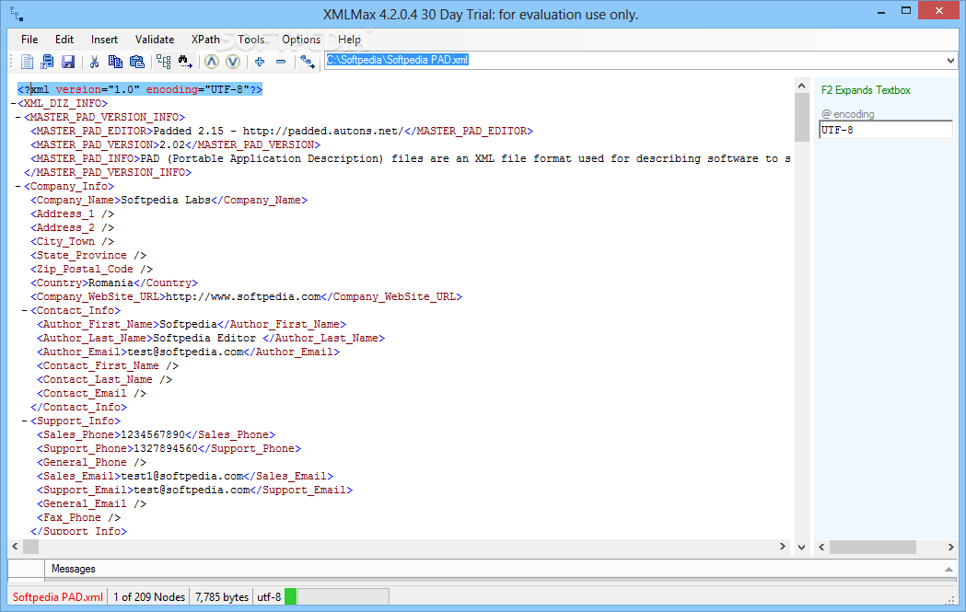Viewport: 966px width, 612px height.
Task: Click the file path combo box text
Action: click(x=398, y=60)
